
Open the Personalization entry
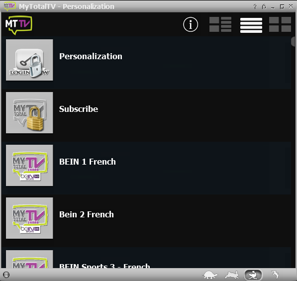click(x=146, y=63)
